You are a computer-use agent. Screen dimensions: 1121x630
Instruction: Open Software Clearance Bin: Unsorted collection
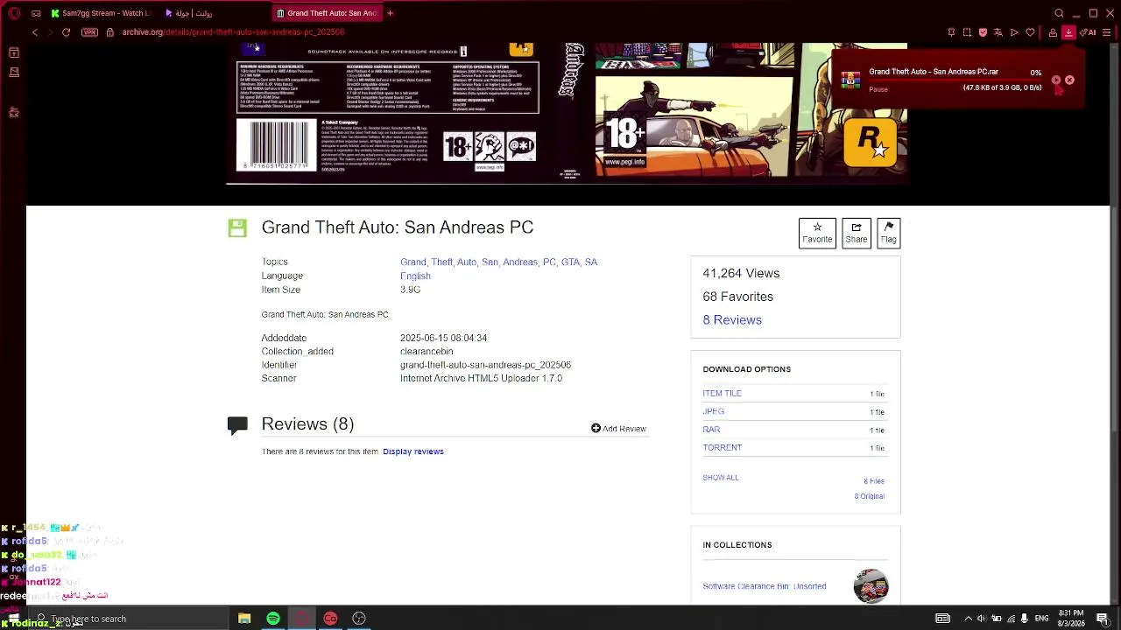(x=765, y=586)
